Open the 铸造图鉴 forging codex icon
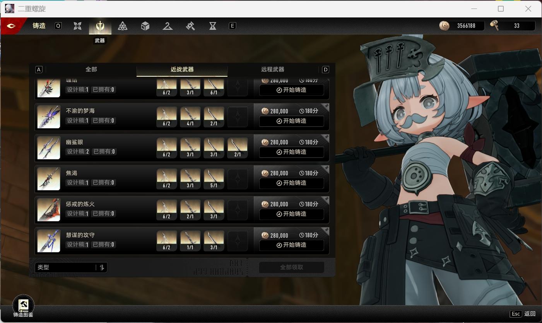542x323 pixels. pos(23,306)
